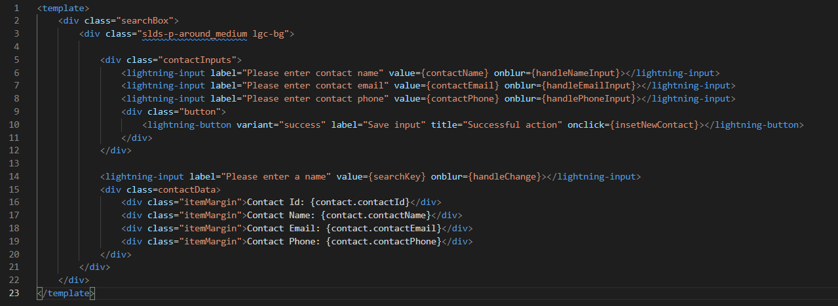The image size is (838, 306).
Task: Click the closing lightning-input tag on line 14
Action: coord(594,178)
